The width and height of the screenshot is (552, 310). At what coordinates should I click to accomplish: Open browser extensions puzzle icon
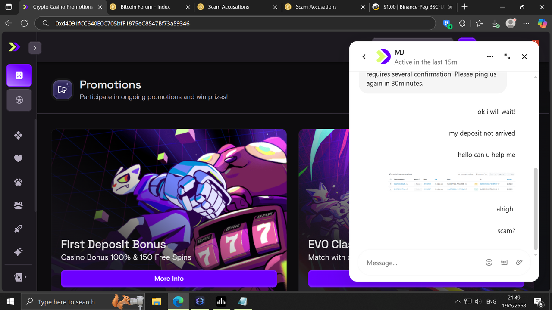(462, 23)
